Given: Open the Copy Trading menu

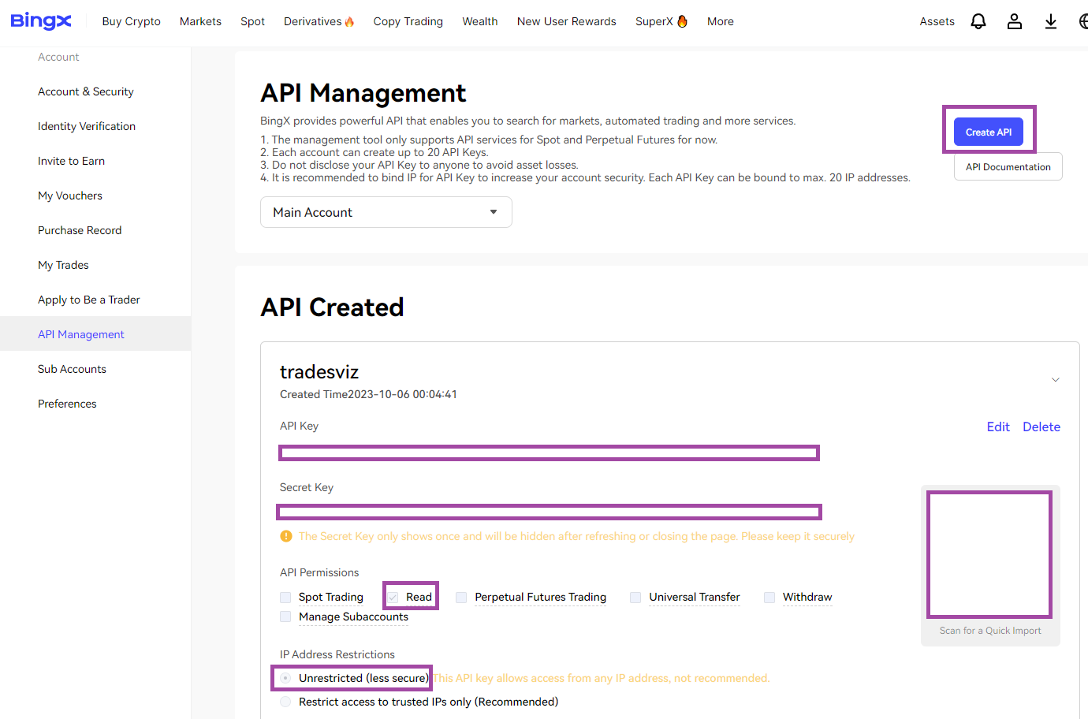Looking at the screenshot, I should [408, 21].
